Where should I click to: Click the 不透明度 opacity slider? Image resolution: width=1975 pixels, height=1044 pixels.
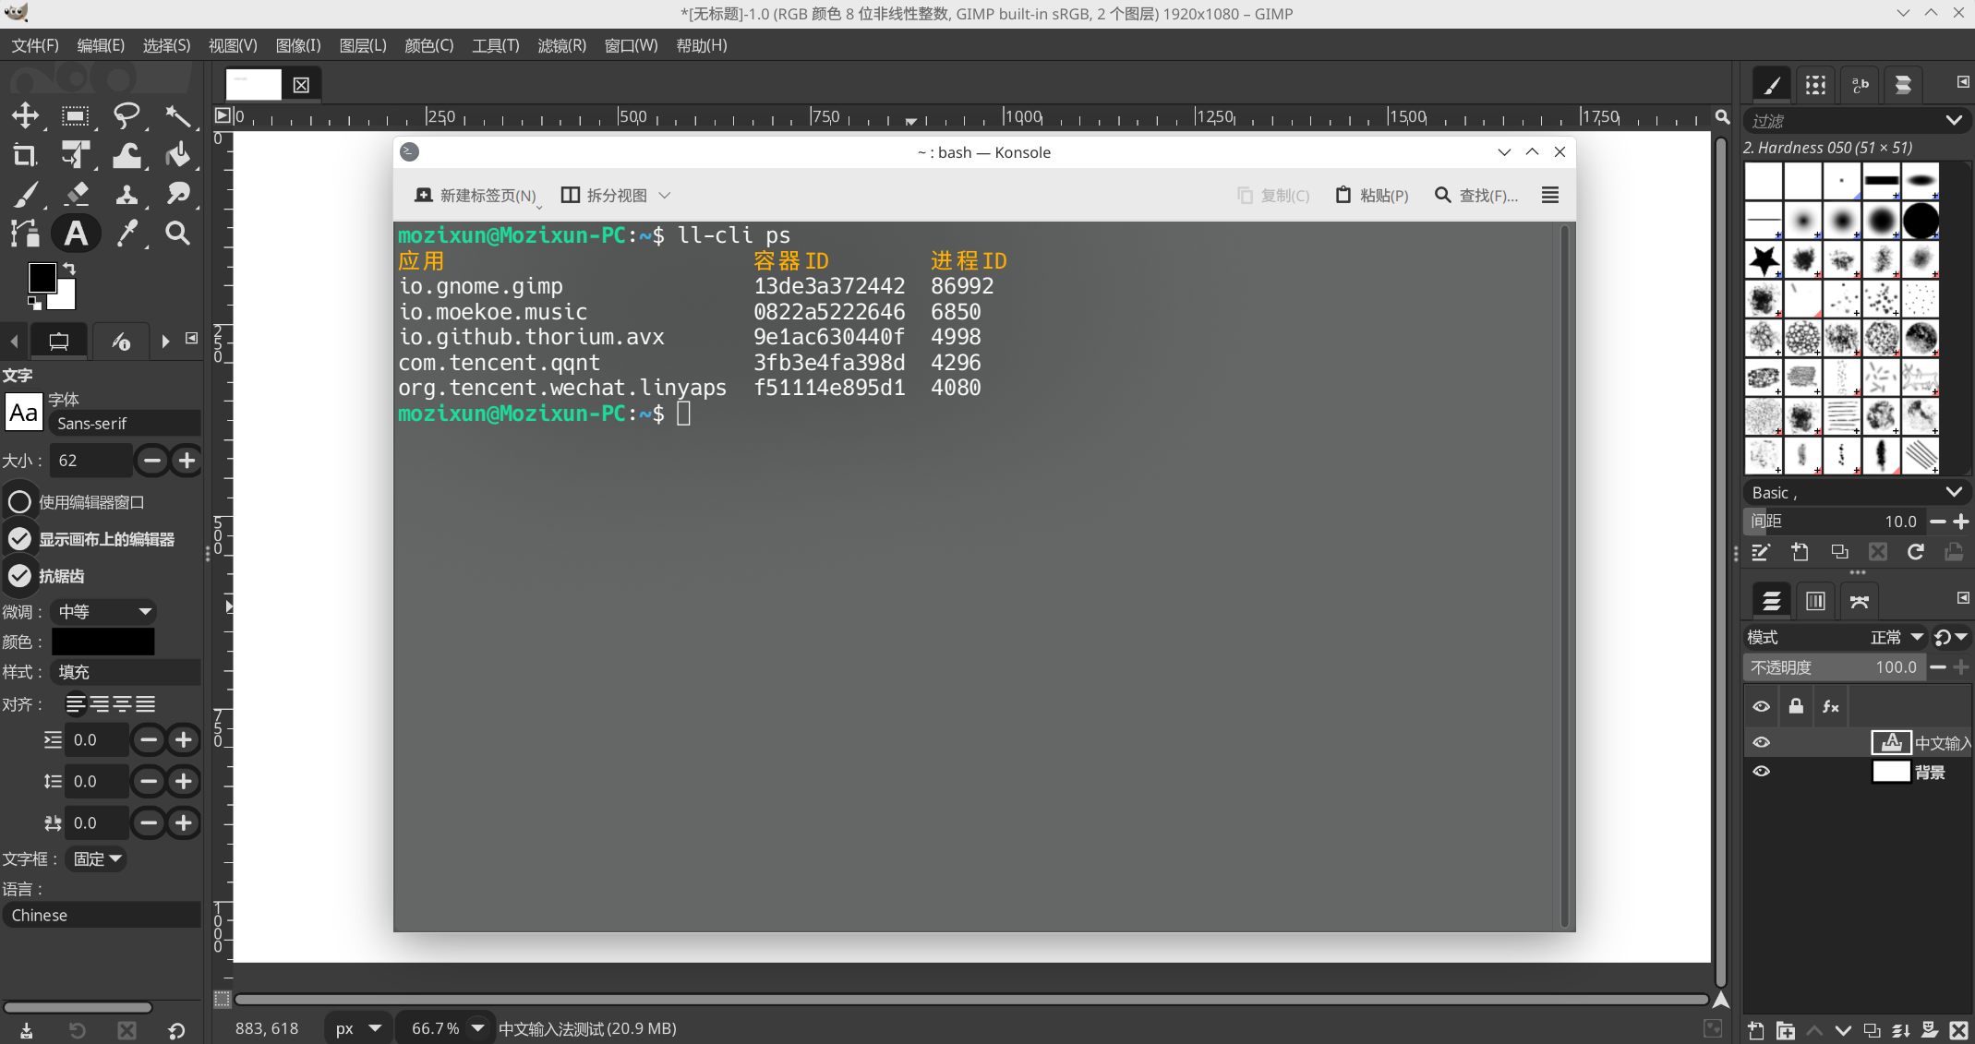pos(1836,666)
